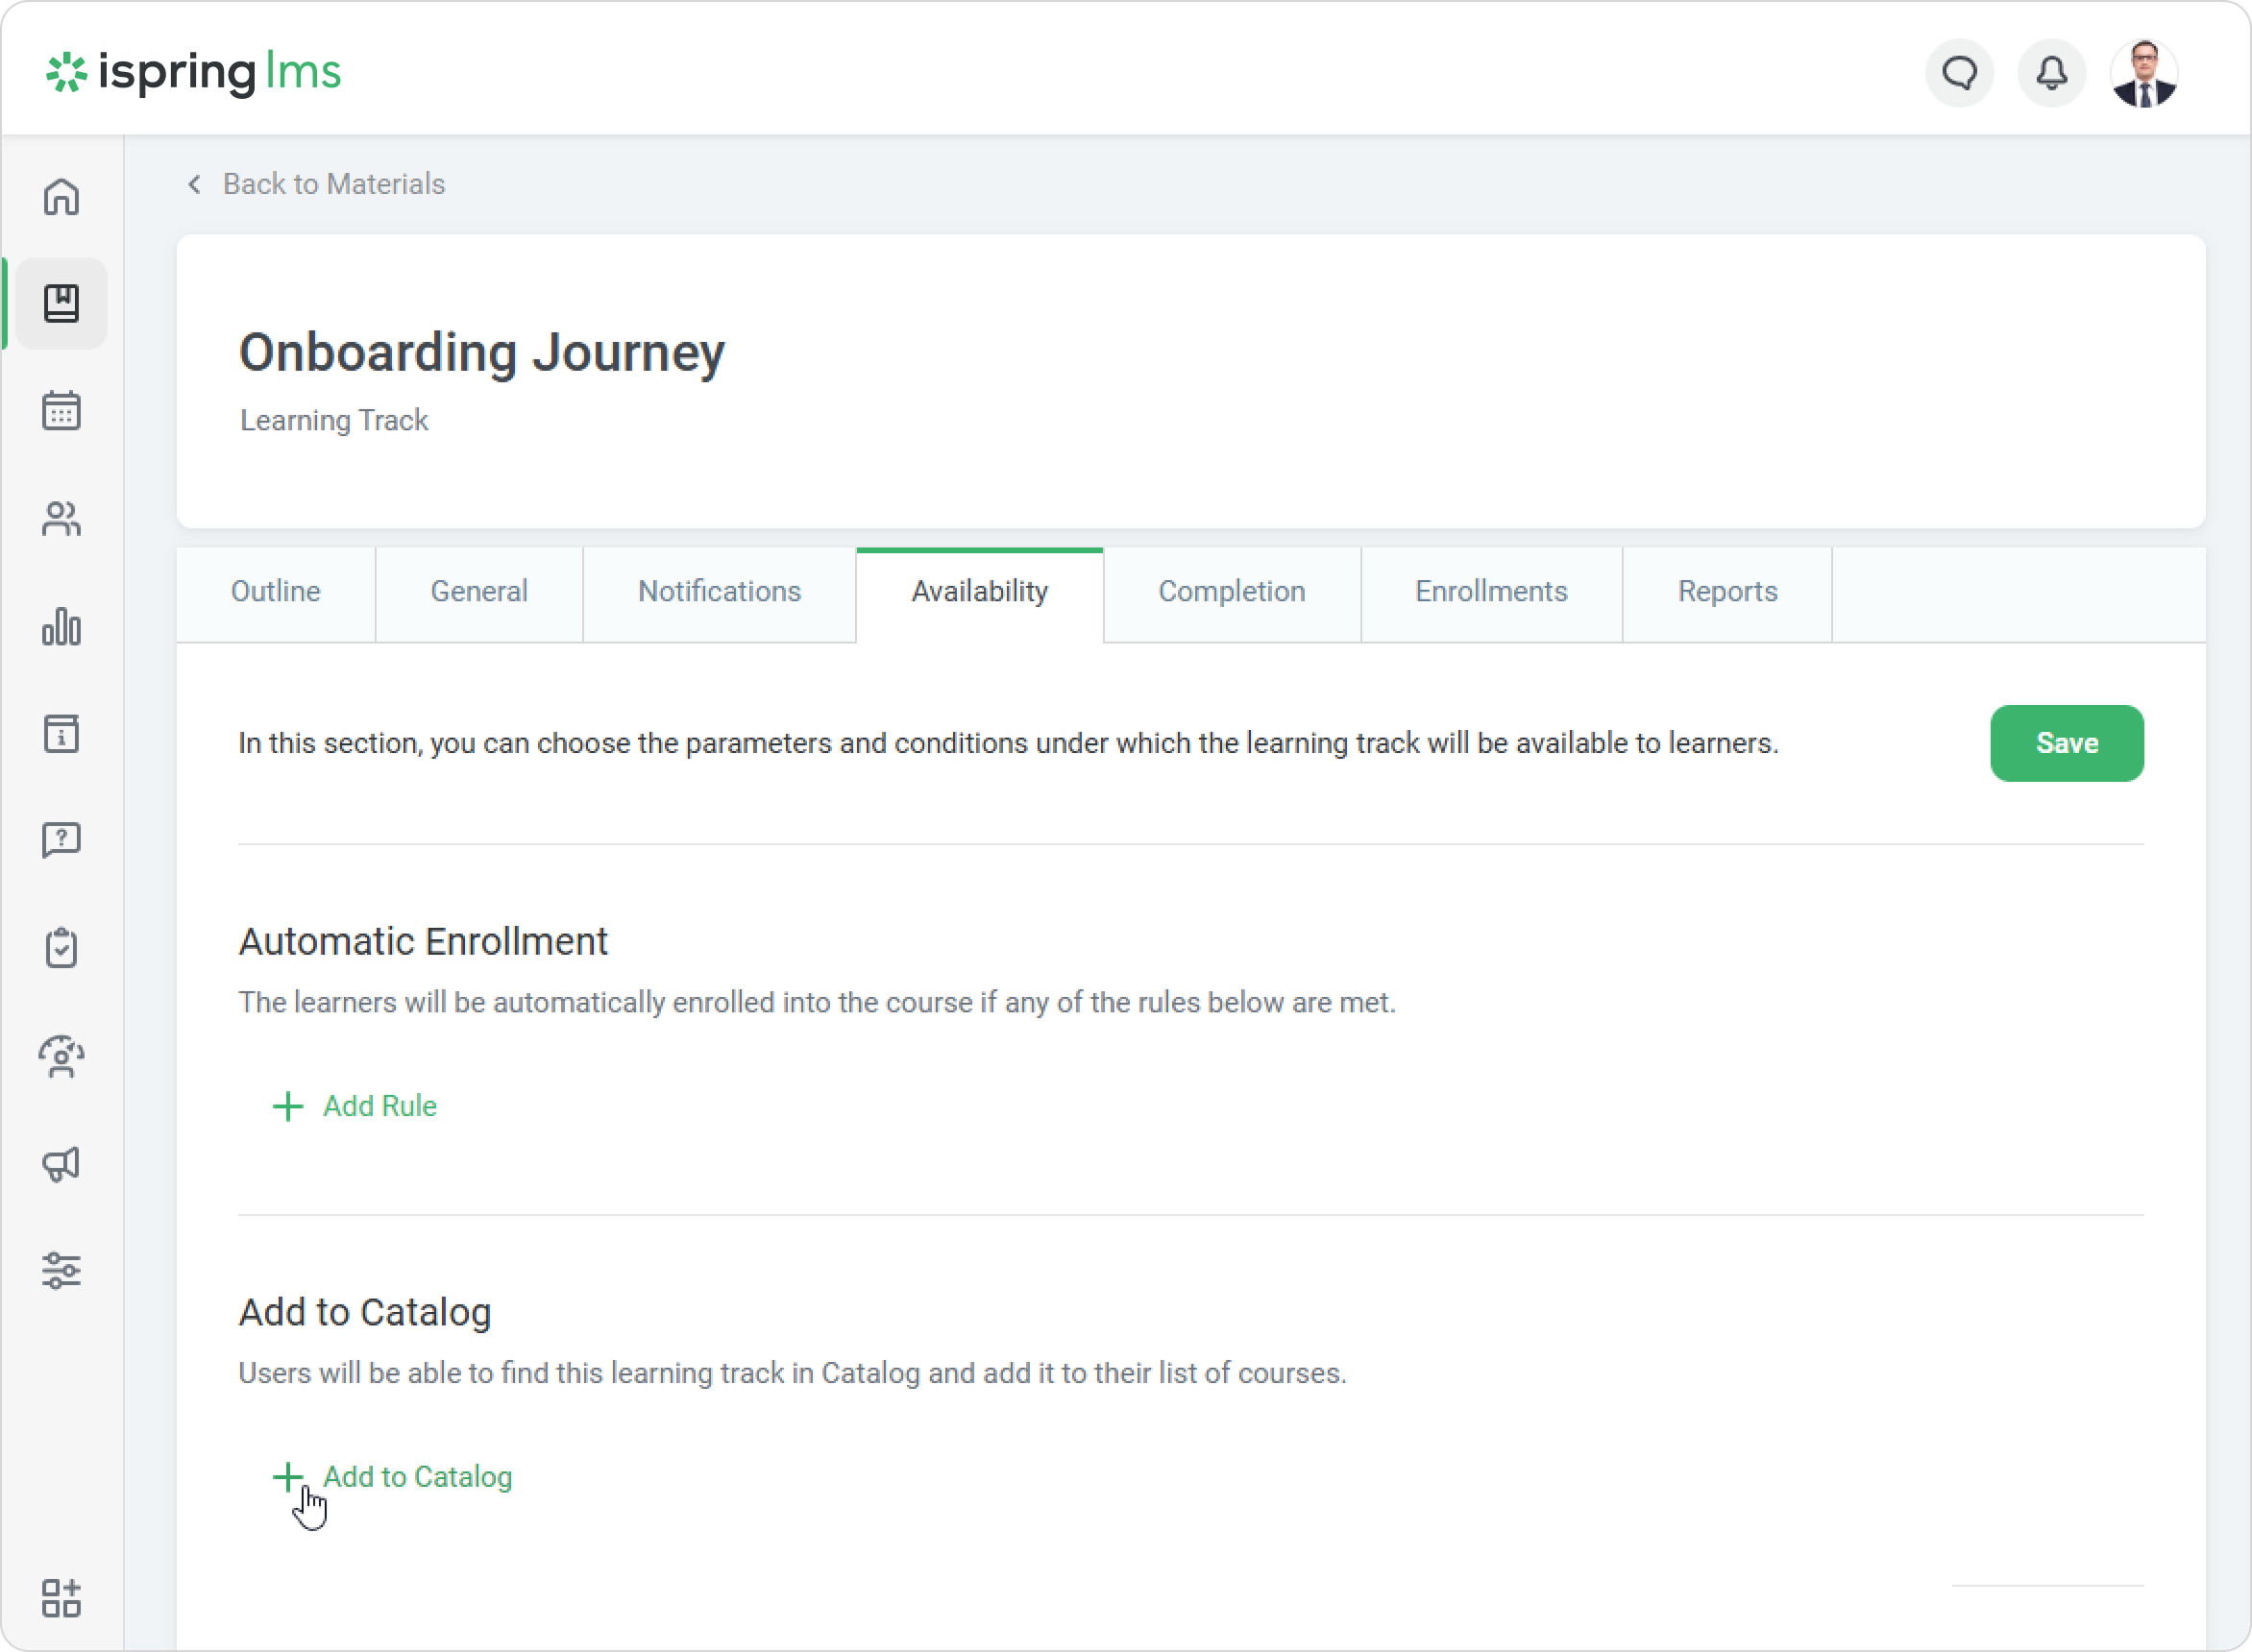Open the Learning Materials book icon
This screenshot has width=2252, height=1652.
61,303
